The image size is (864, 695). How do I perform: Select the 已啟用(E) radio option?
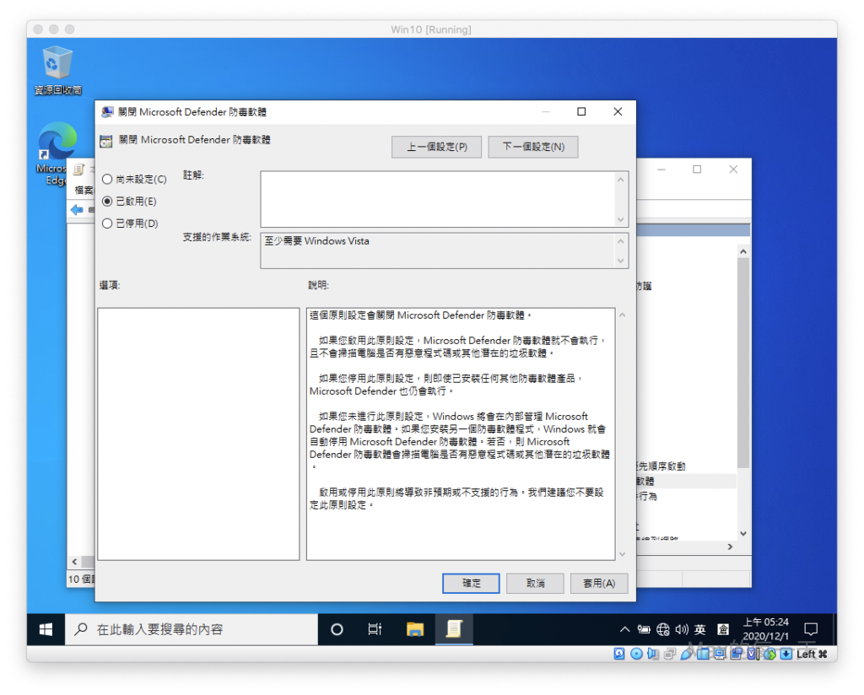coord(107,202)
